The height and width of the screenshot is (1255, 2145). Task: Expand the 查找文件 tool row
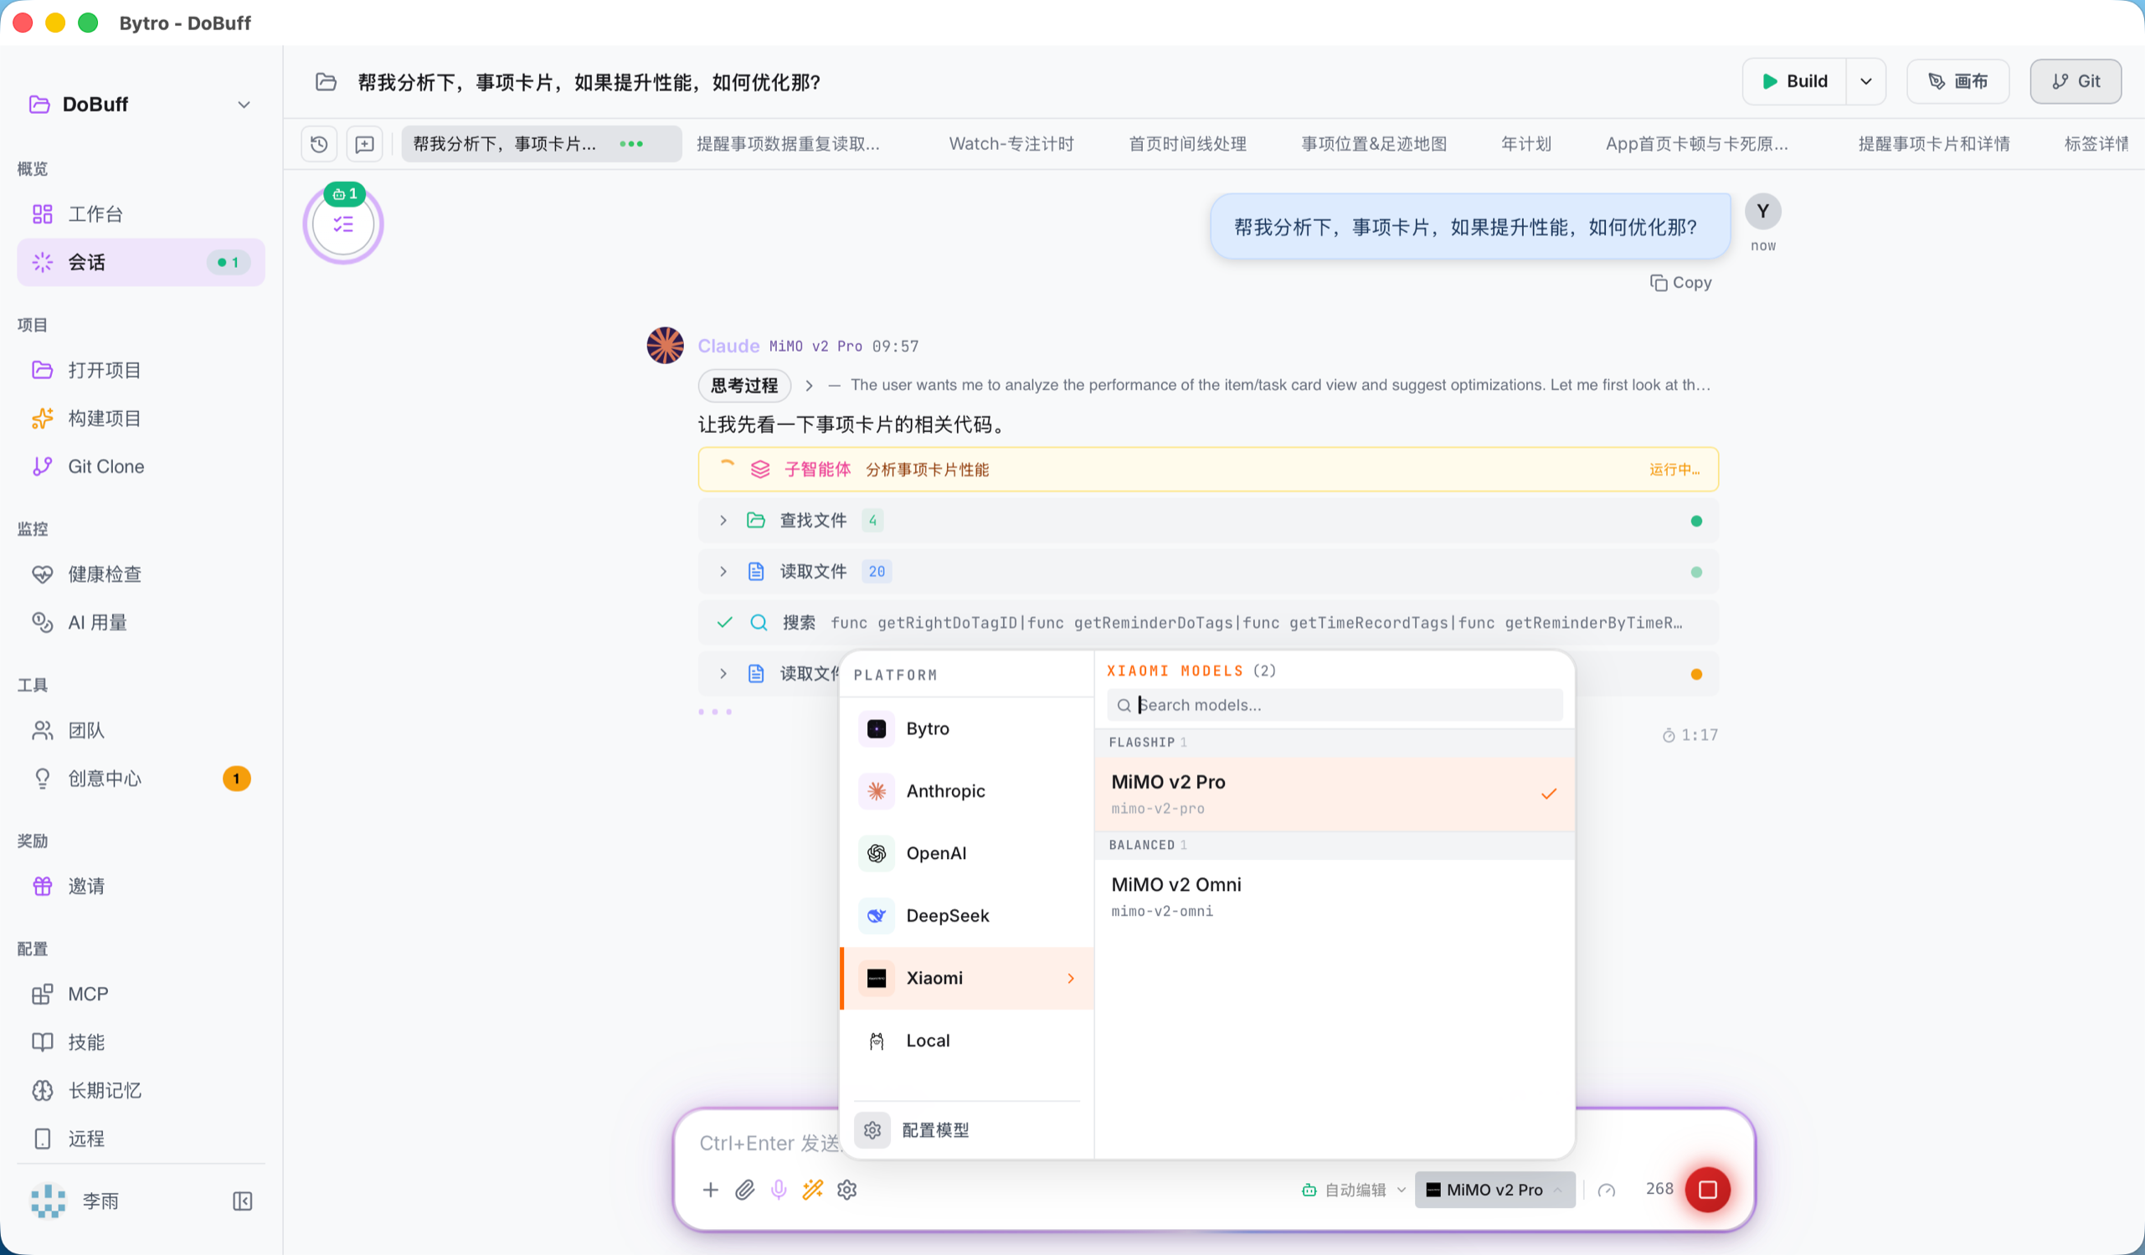coord(723,520)
